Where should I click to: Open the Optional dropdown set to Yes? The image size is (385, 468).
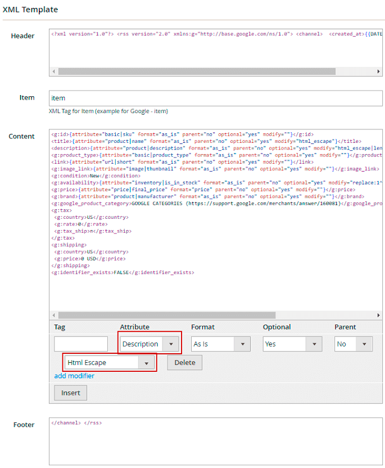click(x=292, y=344)
